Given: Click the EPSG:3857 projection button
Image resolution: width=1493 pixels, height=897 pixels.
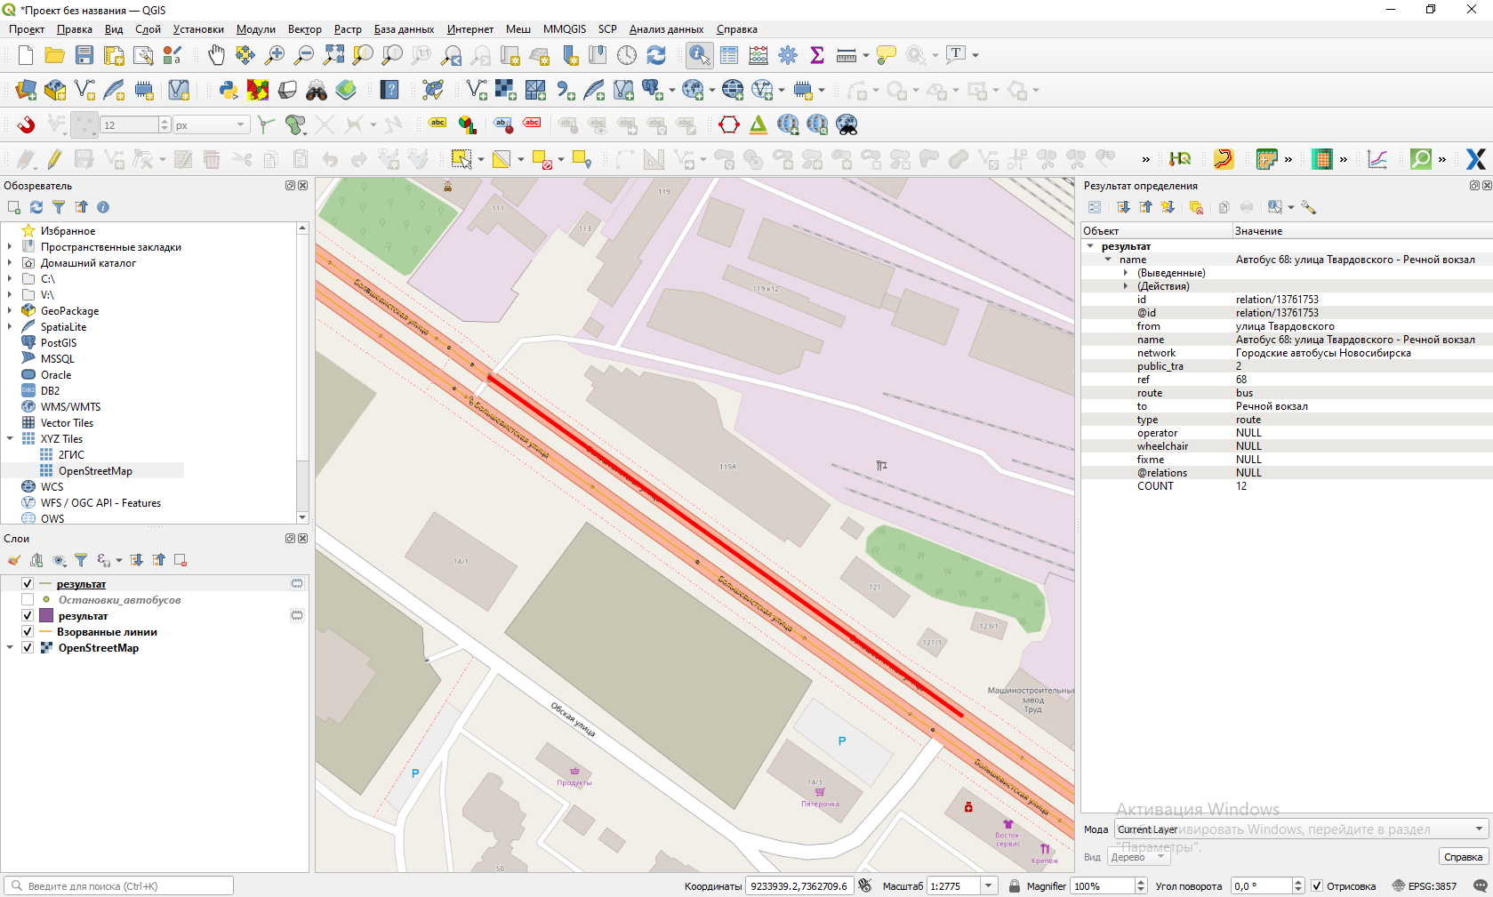Looking at the screenshot, I should point(1425,886).
